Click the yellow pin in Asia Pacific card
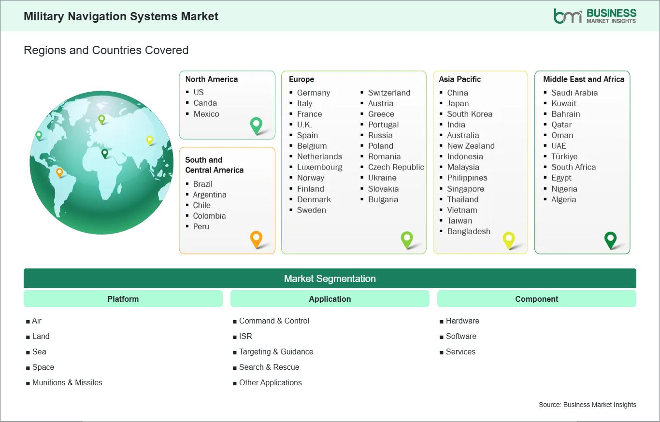 pos(509,240)
